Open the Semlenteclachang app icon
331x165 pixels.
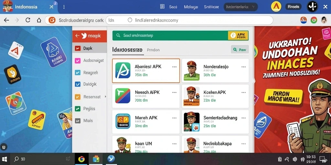point(191,122)
